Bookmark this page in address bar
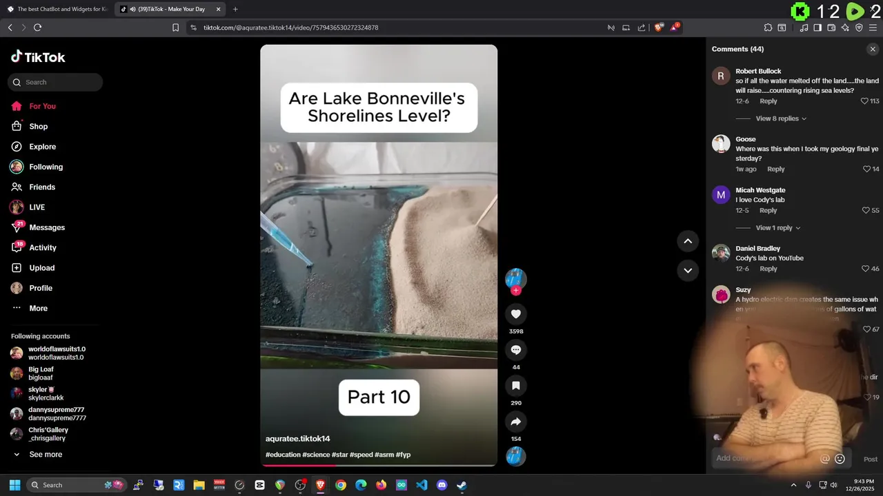Viewport: 883px width, 496px height. pos(175,28)
